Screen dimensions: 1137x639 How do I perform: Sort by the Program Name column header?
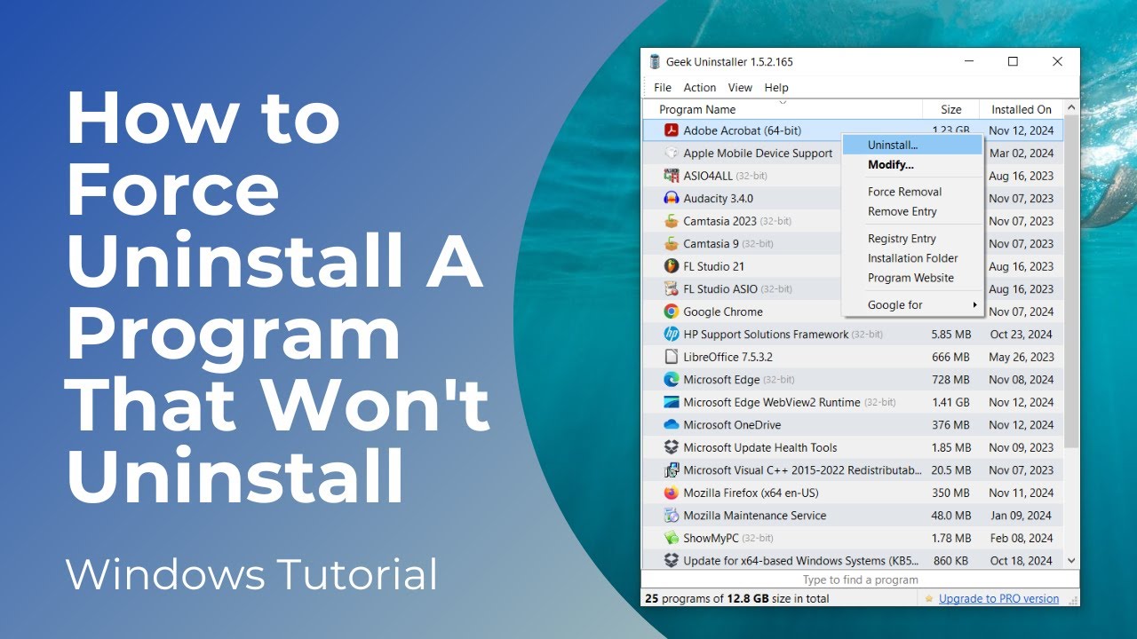click(783, 110)
